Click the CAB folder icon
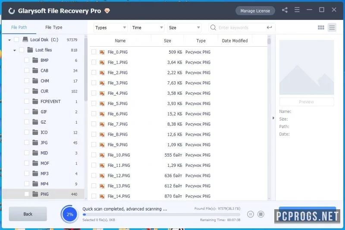Image resolution: width=345 pixels, height=230 pixels. coord(35,70)
